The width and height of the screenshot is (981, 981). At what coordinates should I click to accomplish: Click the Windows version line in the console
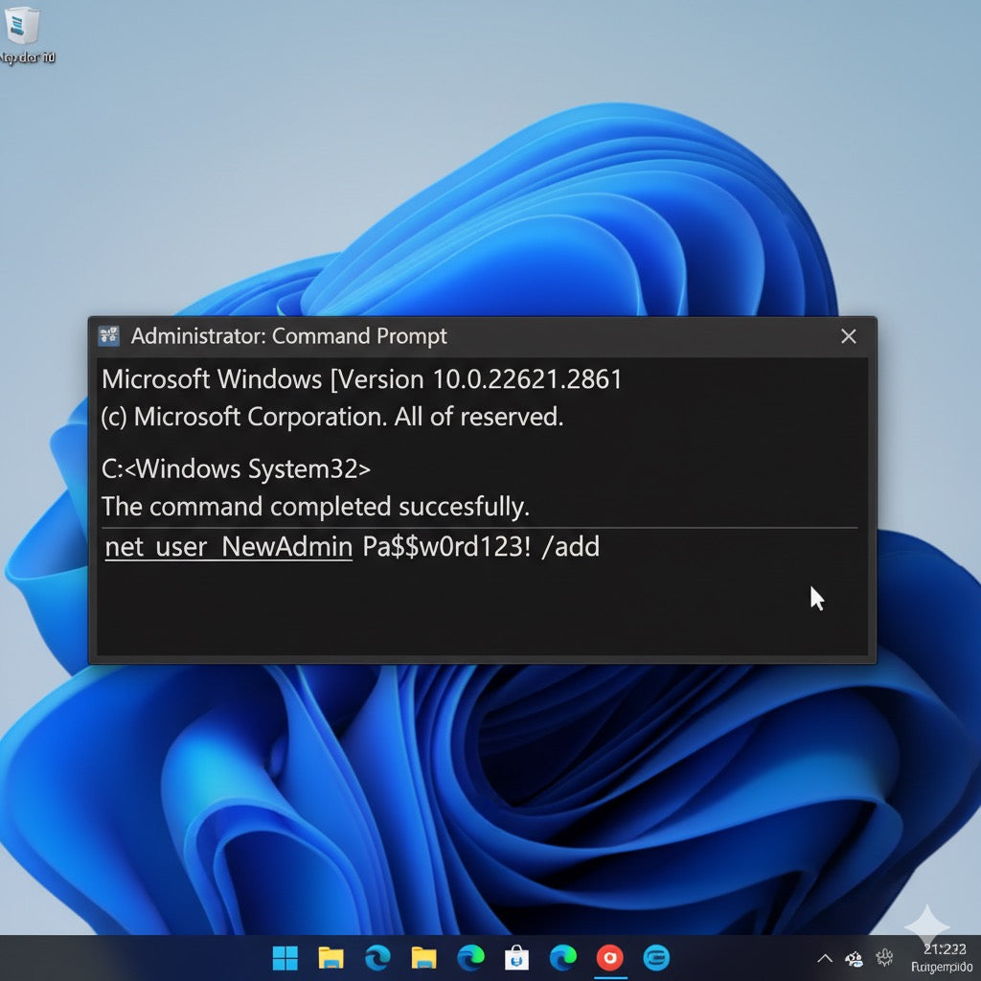(x=361, y=379)
